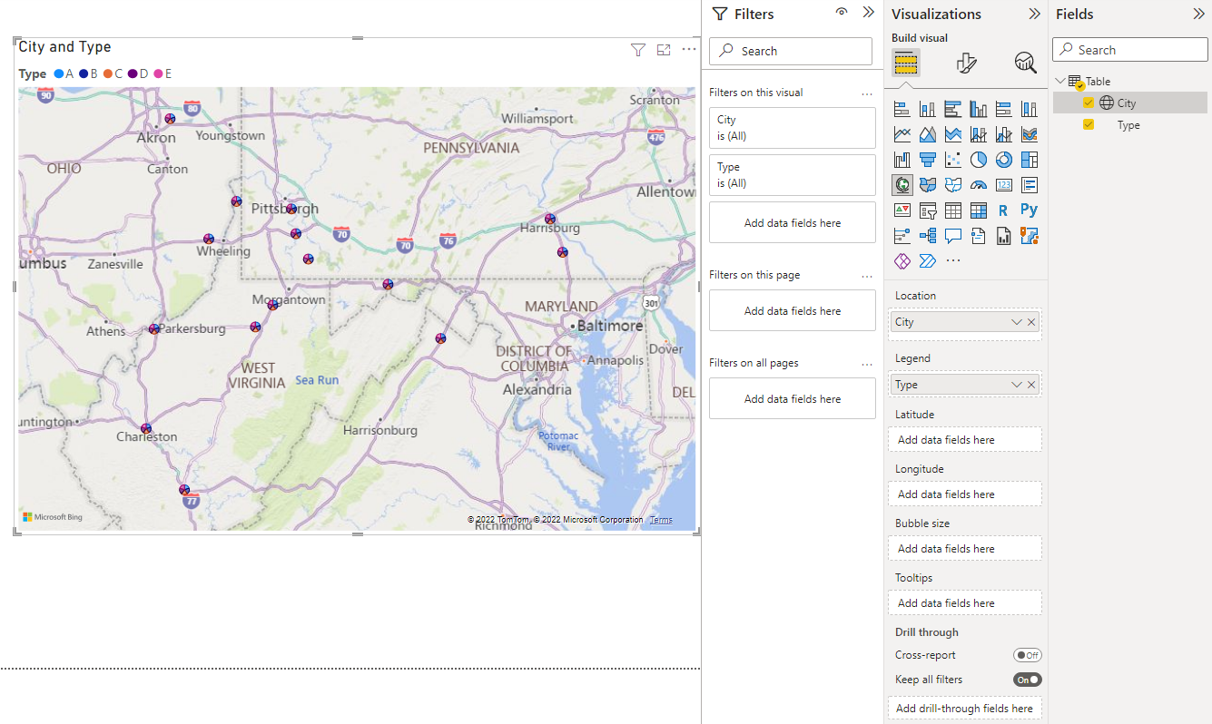
Task: Select the KPI visual
Action: point(902,210)
